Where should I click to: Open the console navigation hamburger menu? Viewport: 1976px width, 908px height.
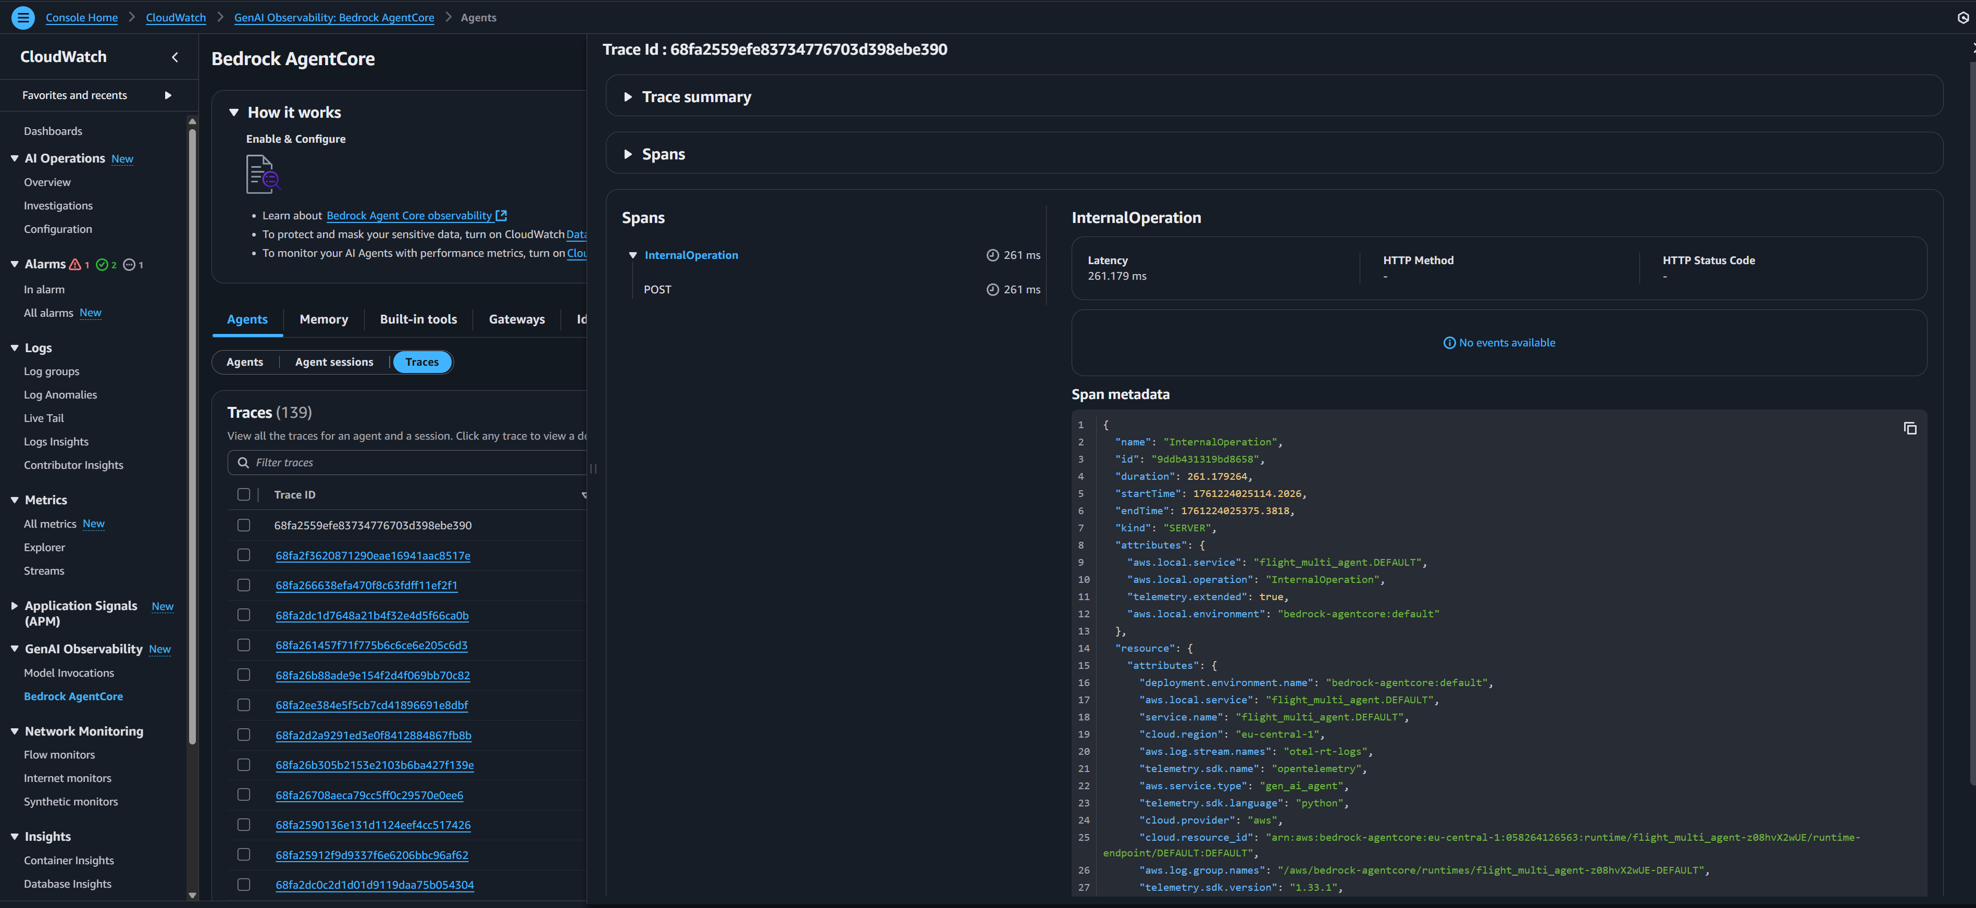tap(23, 17)
